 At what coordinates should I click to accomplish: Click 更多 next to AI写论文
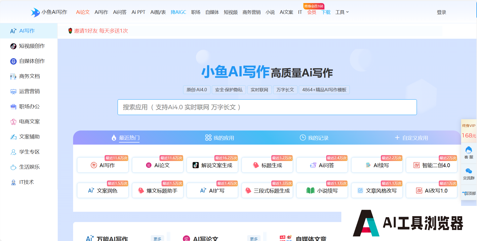click(254, 239)
